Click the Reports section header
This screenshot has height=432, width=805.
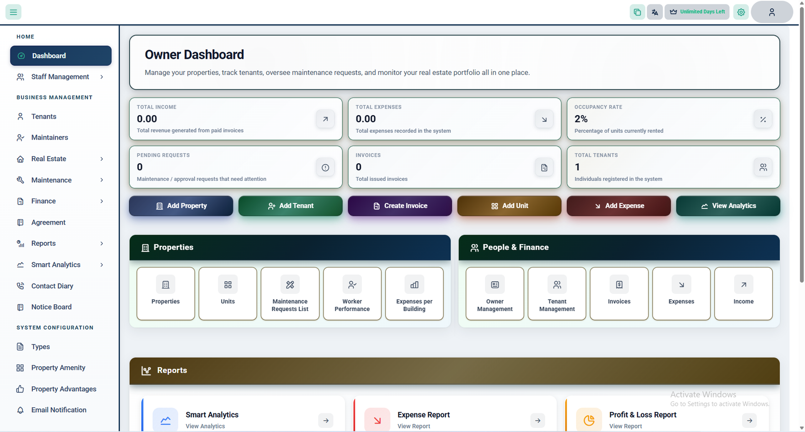455,371
